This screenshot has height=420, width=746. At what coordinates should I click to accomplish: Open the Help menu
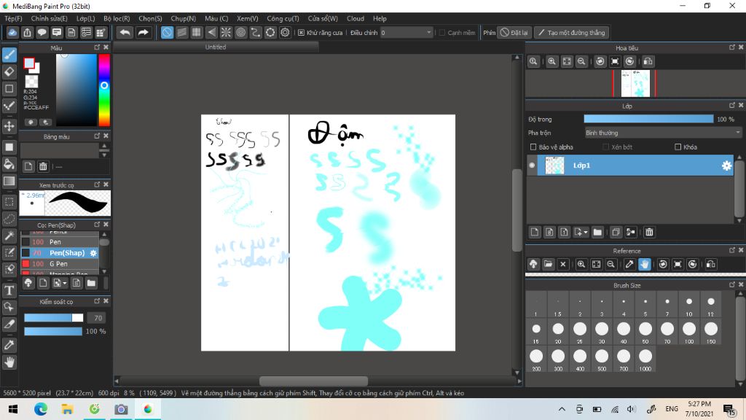pyautogui.click(x=380, y=18)
